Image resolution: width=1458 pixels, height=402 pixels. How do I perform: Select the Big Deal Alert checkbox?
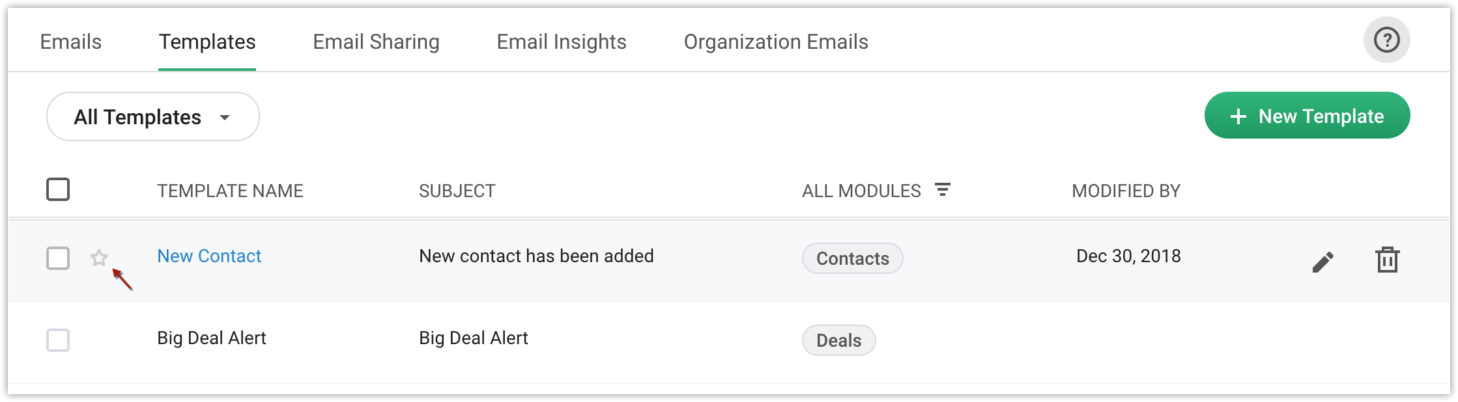pyautogui.click(x=58, y=340)
